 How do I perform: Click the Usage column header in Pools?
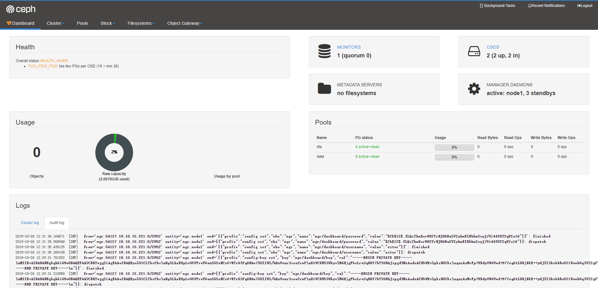click(x=440, y=138)
